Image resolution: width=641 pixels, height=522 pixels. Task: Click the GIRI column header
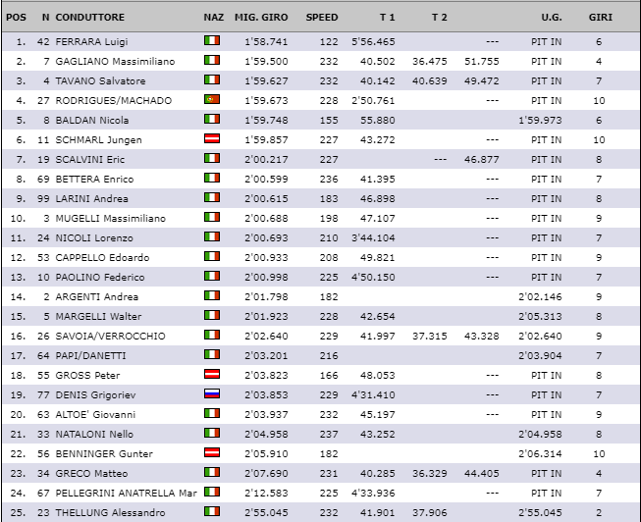pos(600,17)
